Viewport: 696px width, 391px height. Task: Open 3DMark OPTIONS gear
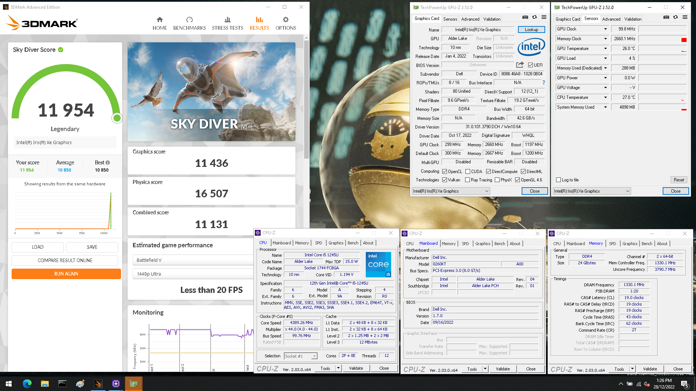click(x=286, y=24)
